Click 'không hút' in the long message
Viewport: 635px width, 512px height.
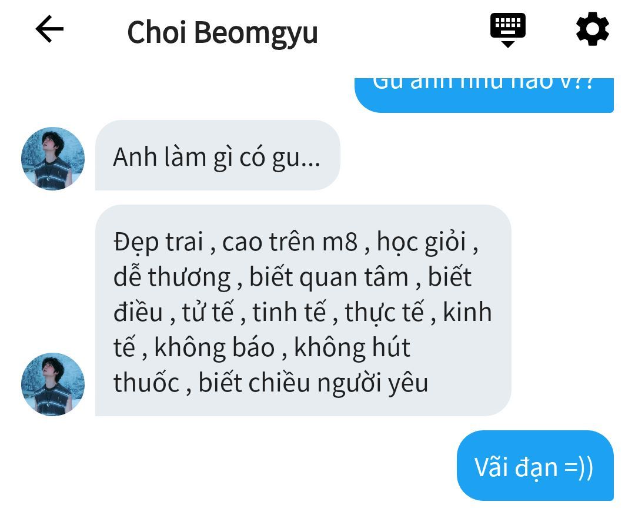(x=352, y=347)
